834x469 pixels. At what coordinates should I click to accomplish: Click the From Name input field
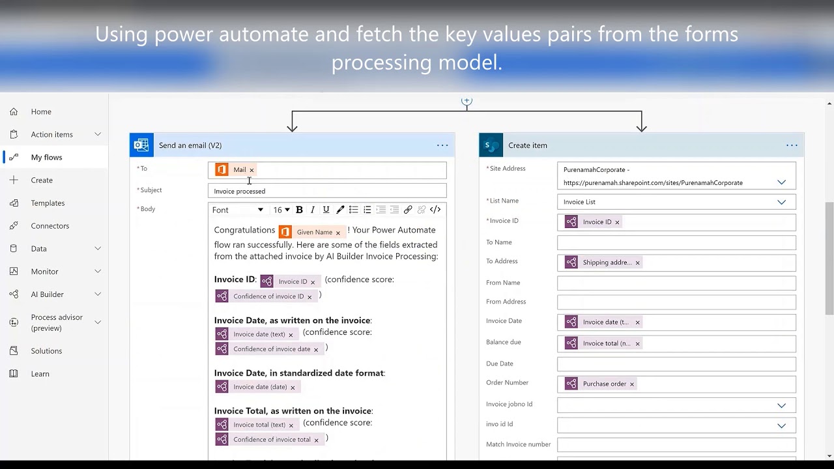[x=676, y=283]
